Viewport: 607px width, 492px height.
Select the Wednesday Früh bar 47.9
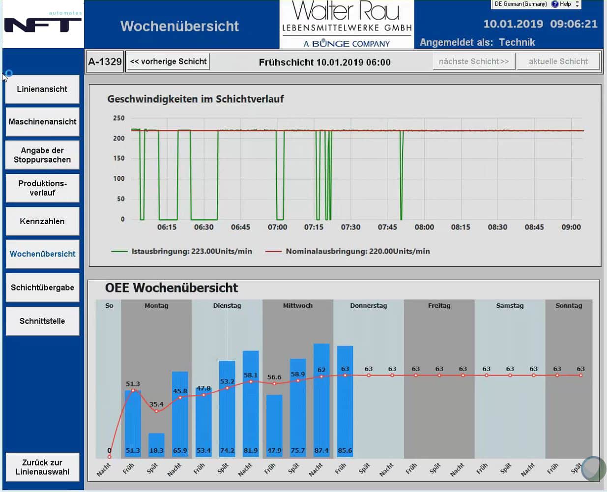click(274, 426)
